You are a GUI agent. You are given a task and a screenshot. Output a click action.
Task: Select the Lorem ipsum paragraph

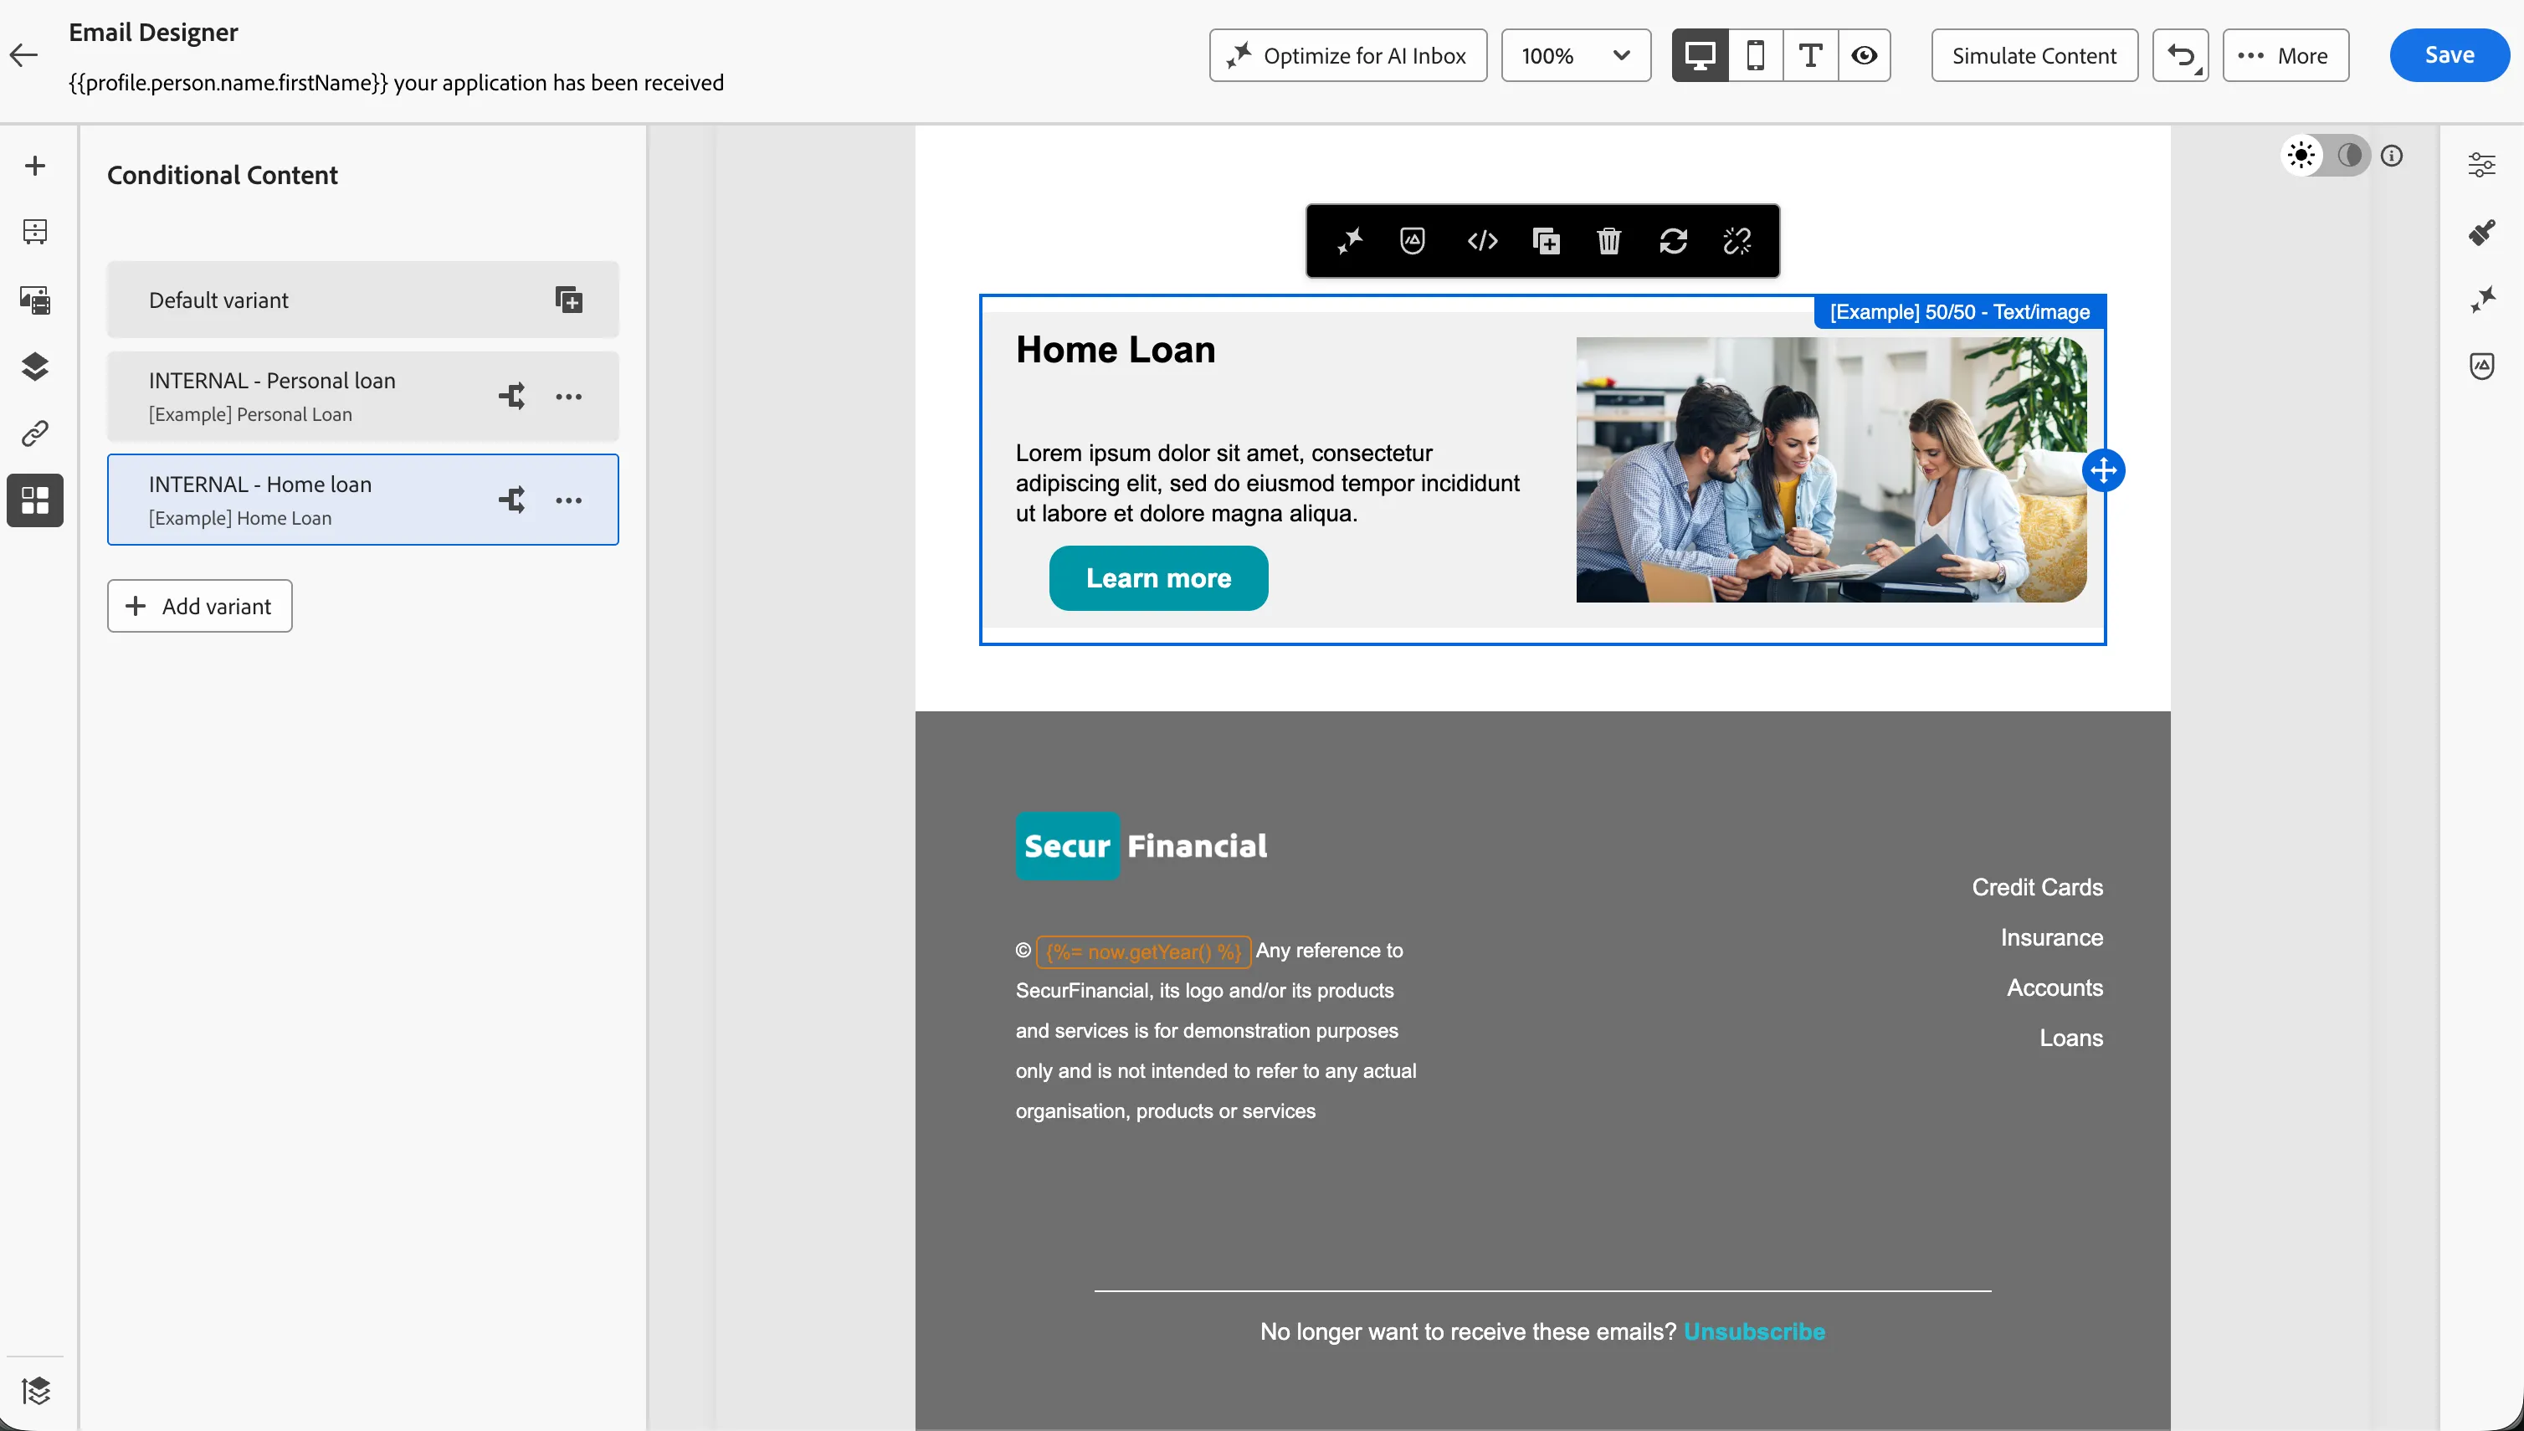point(1268,483)
